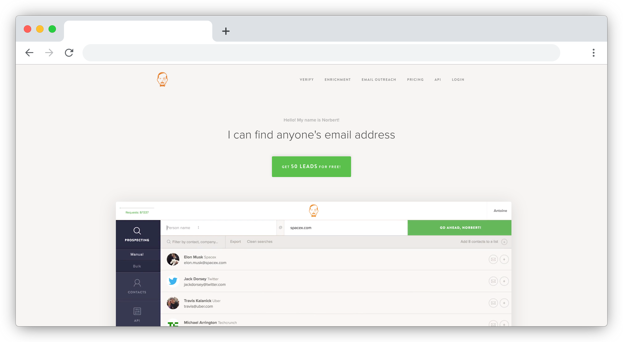
Task: Click the plus icon in Jack Dorsey row
Action: (x=504, y=281)
